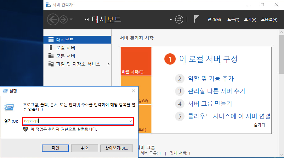Click the double-arrow breadcrumb before 대시보드 title
Screen dimensions: 284x158
point(87,19)
